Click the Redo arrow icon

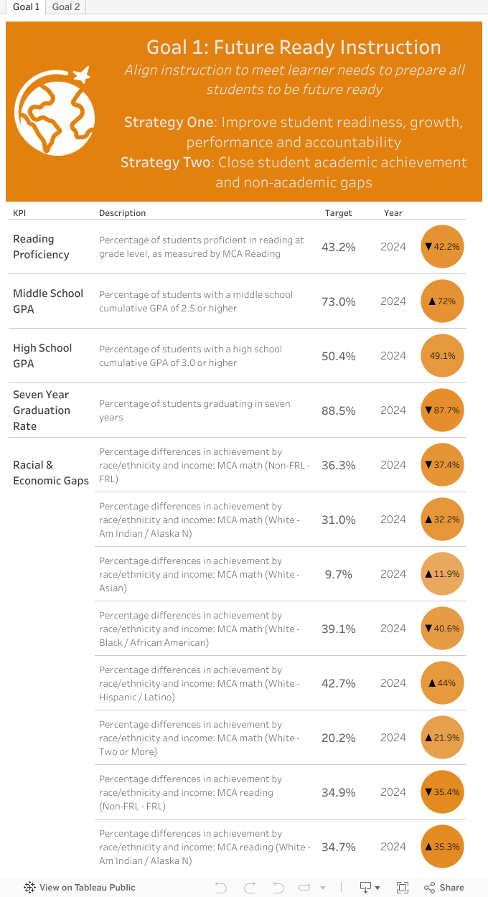[x=249, y=888]
